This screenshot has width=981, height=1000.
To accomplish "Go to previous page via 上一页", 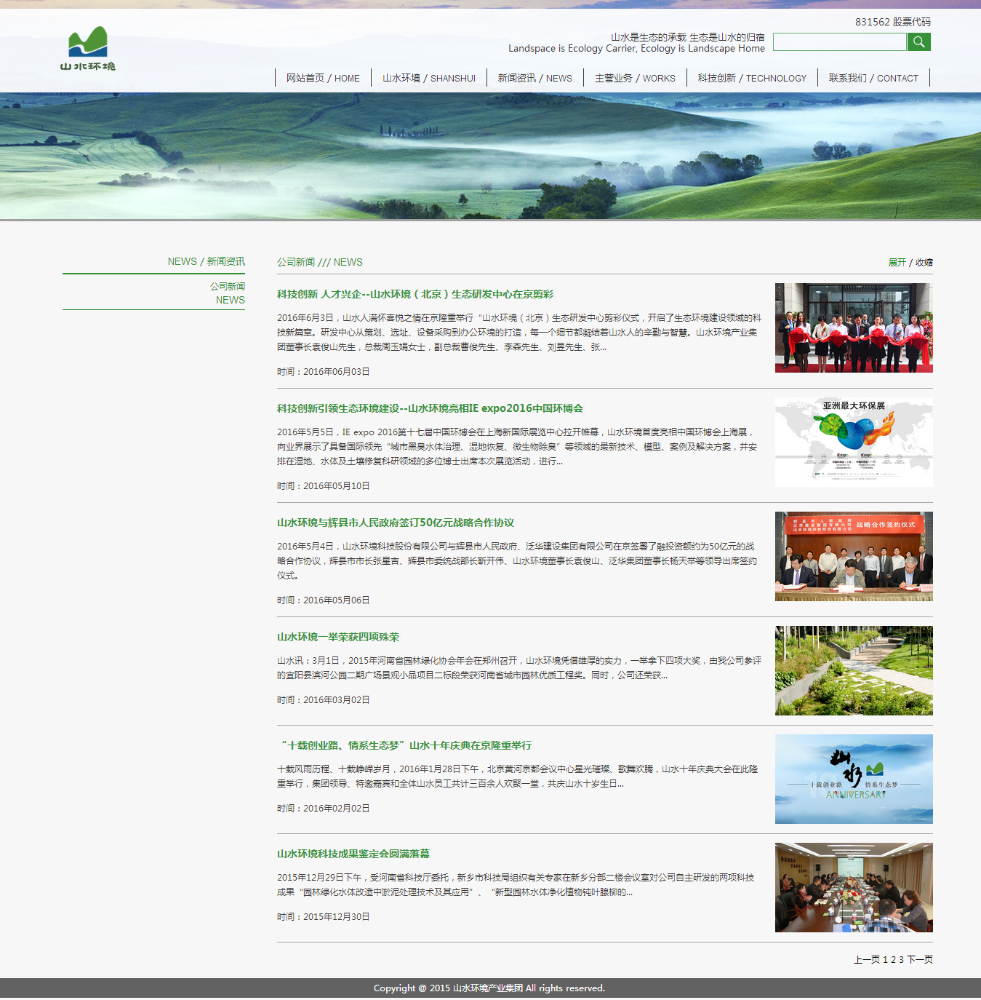I will coord(866,960).
